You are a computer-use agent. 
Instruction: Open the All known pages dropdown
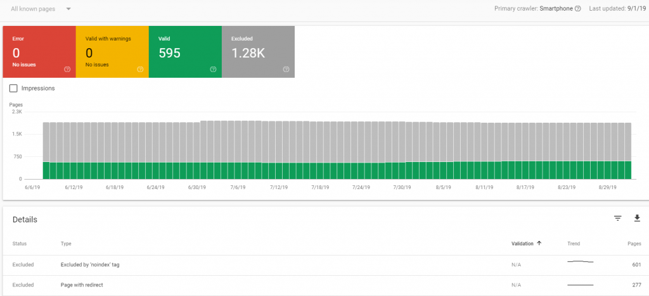tap(41, 9)
